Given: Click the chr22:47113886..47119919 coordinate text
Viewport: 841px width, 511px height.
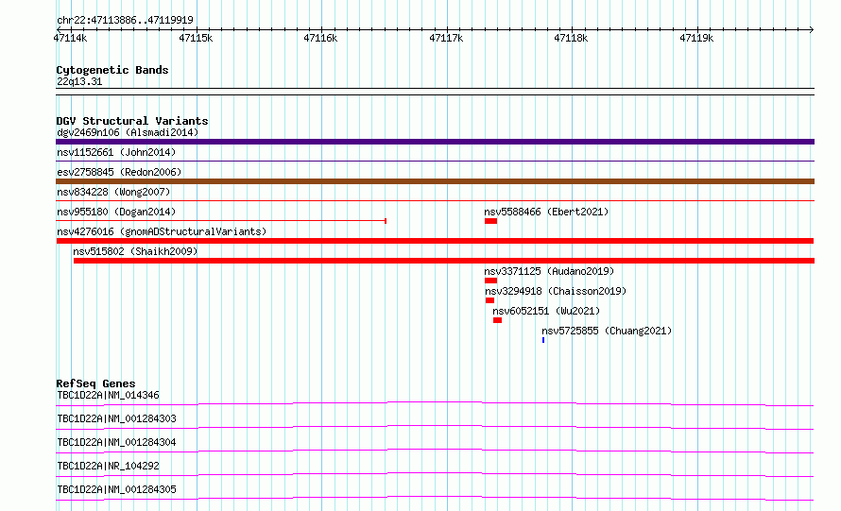Looking at the screenshot, I should [125, 20].
